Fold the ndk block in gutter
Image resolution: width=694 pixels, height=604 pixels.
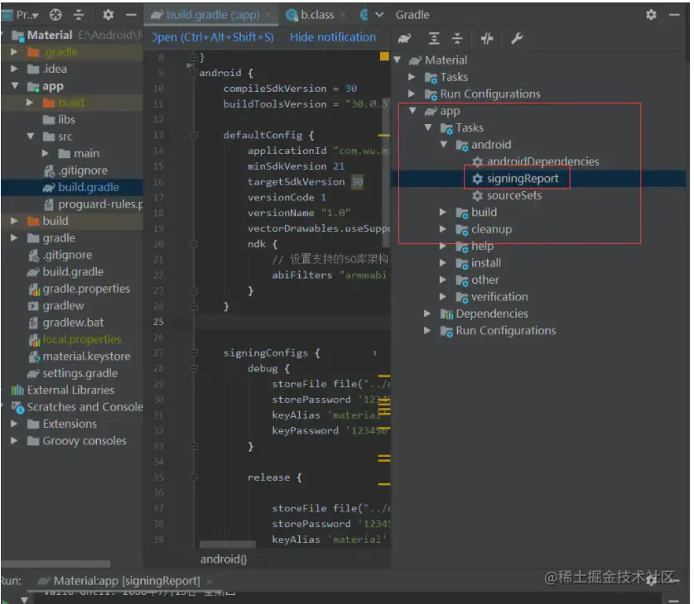[194, 243]
